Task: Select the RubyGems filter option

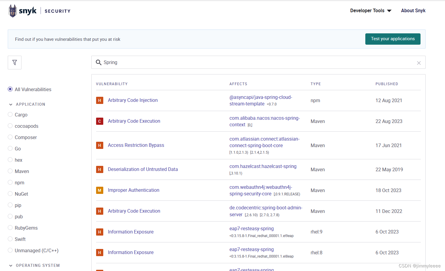Action: pos(10,228)
